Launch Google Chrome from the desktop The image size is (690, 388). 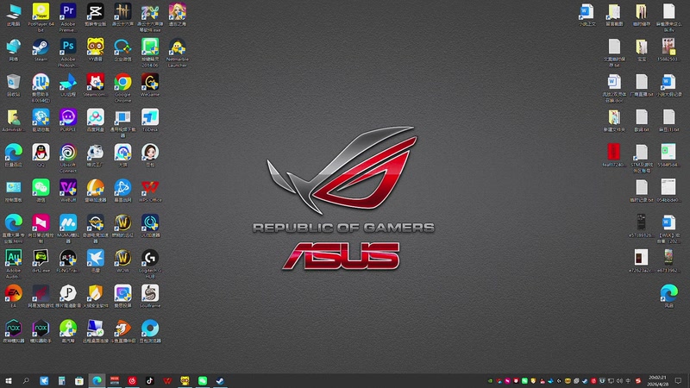[122, 83]
